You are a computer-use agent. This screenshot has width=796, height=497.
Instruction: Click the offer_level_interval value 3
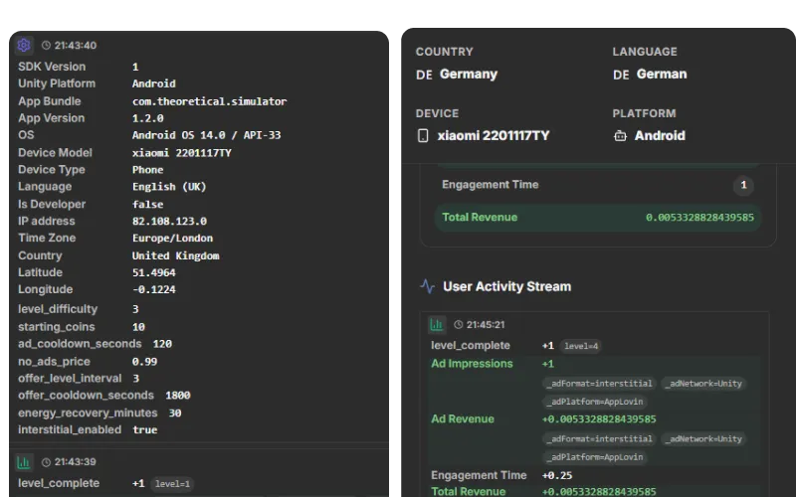click(135, 379)
